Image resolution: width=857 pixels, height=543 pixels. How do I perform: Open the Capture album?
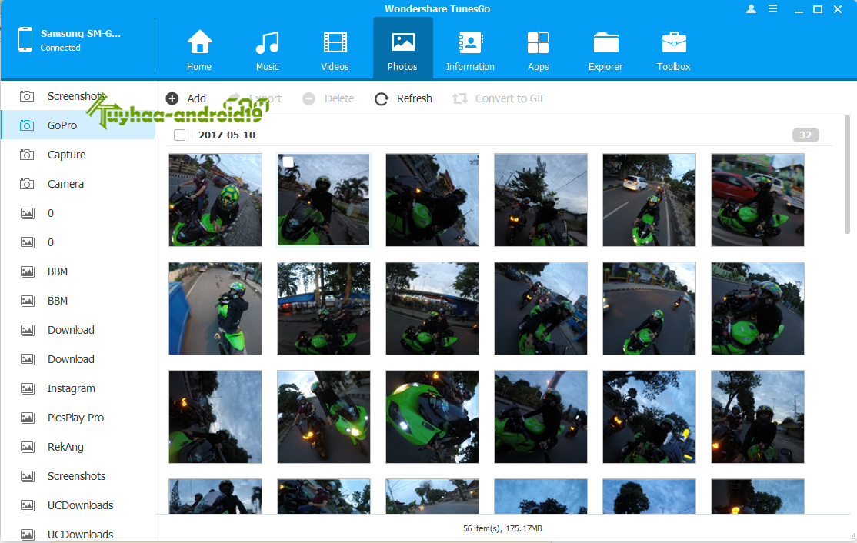[78, 155]
